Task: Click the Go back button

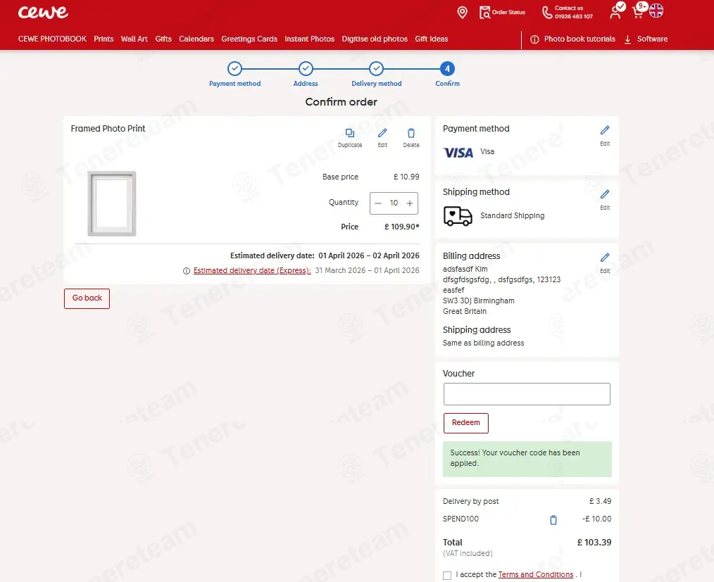Action: (87, 298)
